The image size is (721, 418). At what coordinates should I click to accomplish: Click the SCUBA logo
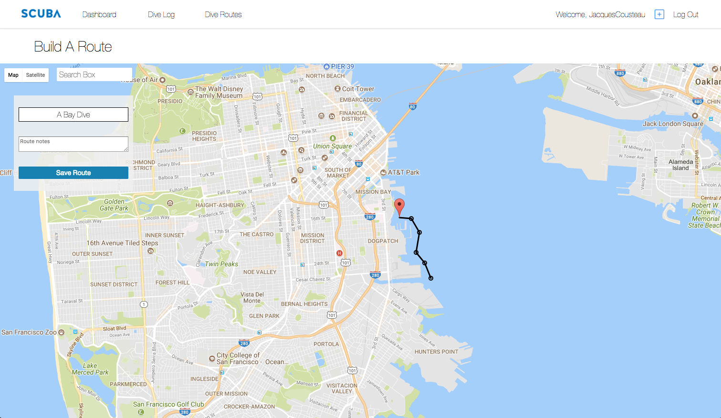pyautogui.click(x=41, y=14)
